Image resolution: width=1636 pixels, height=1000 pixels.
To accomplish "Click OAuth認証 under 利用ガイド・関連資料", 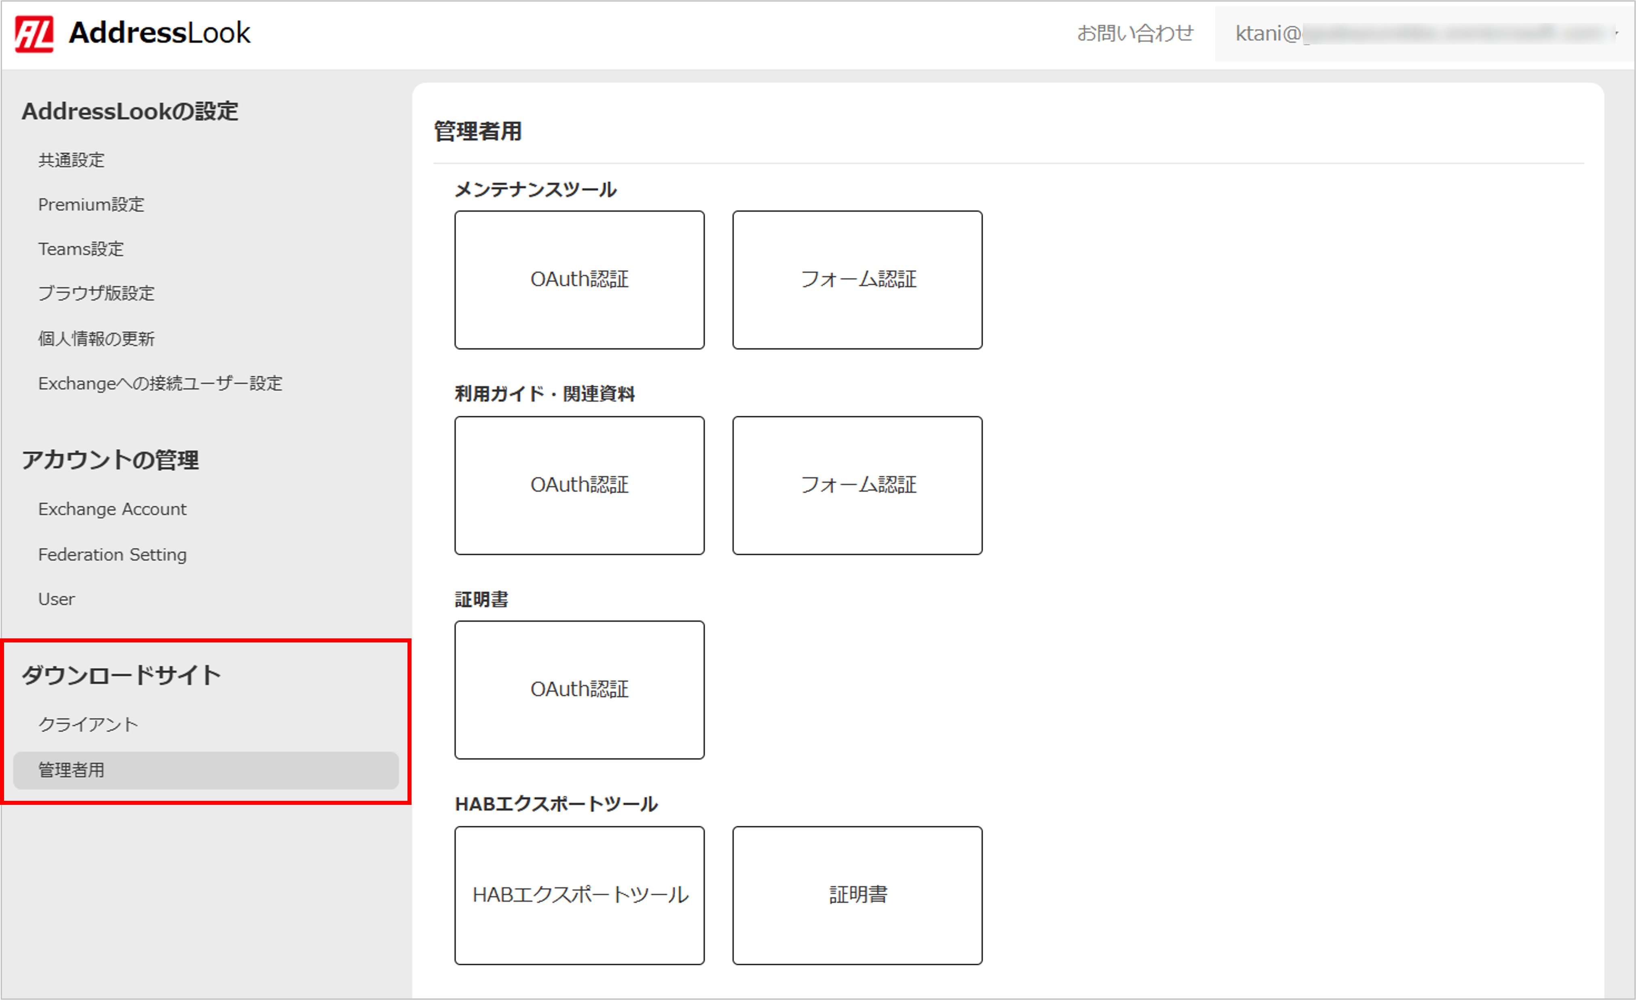I will 579,485.
